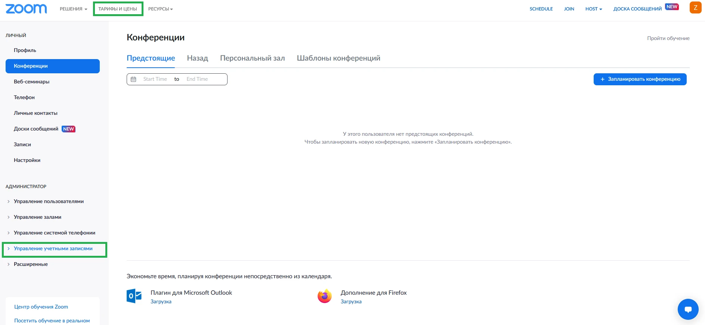Expand the Расширенные admin section

click(x=31, y=264)
